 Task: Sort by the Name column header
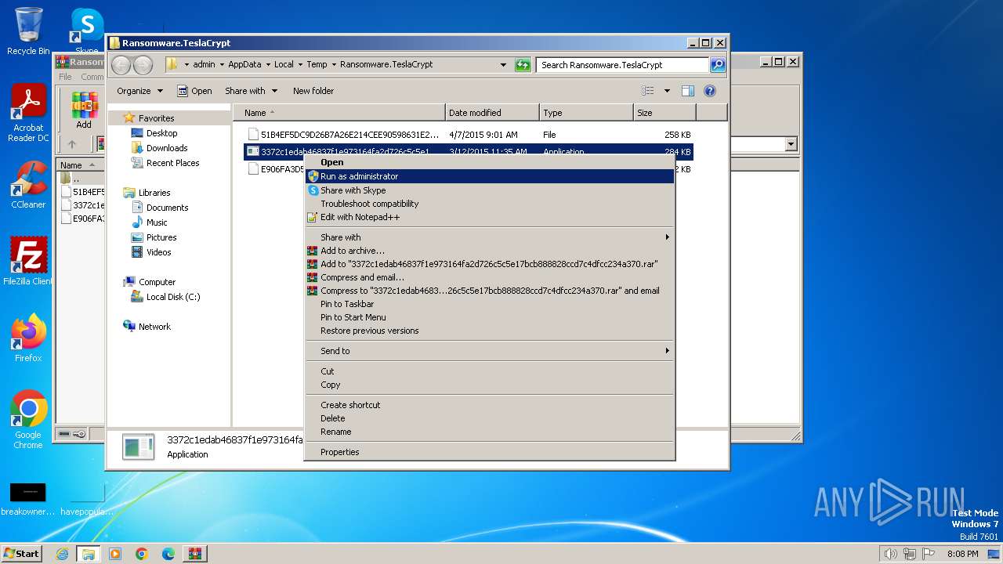[x=339, y=113]
